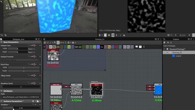
Task: Add an HSL node from the toolbar
Action: point(91,47)
